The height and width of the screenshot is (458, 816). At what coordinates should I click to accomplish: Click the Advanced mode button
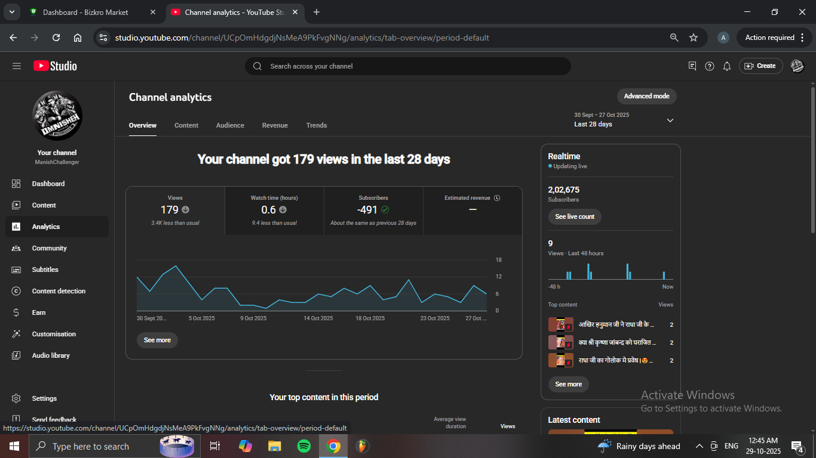(x=646, y=96)
